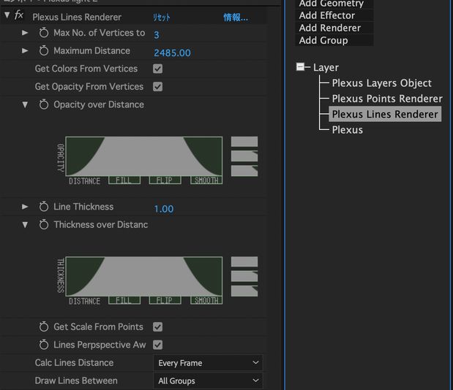This screenshot has width=453, height=390.
Task: Click stopwatch for Maximum Distance
Action: tap(44, 50)
